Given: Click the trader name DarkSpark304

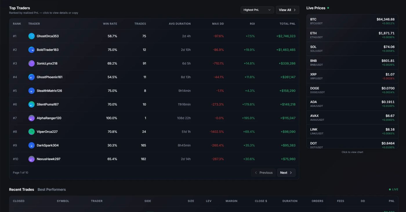Looking at the screenshot, I should click(48, 145).
